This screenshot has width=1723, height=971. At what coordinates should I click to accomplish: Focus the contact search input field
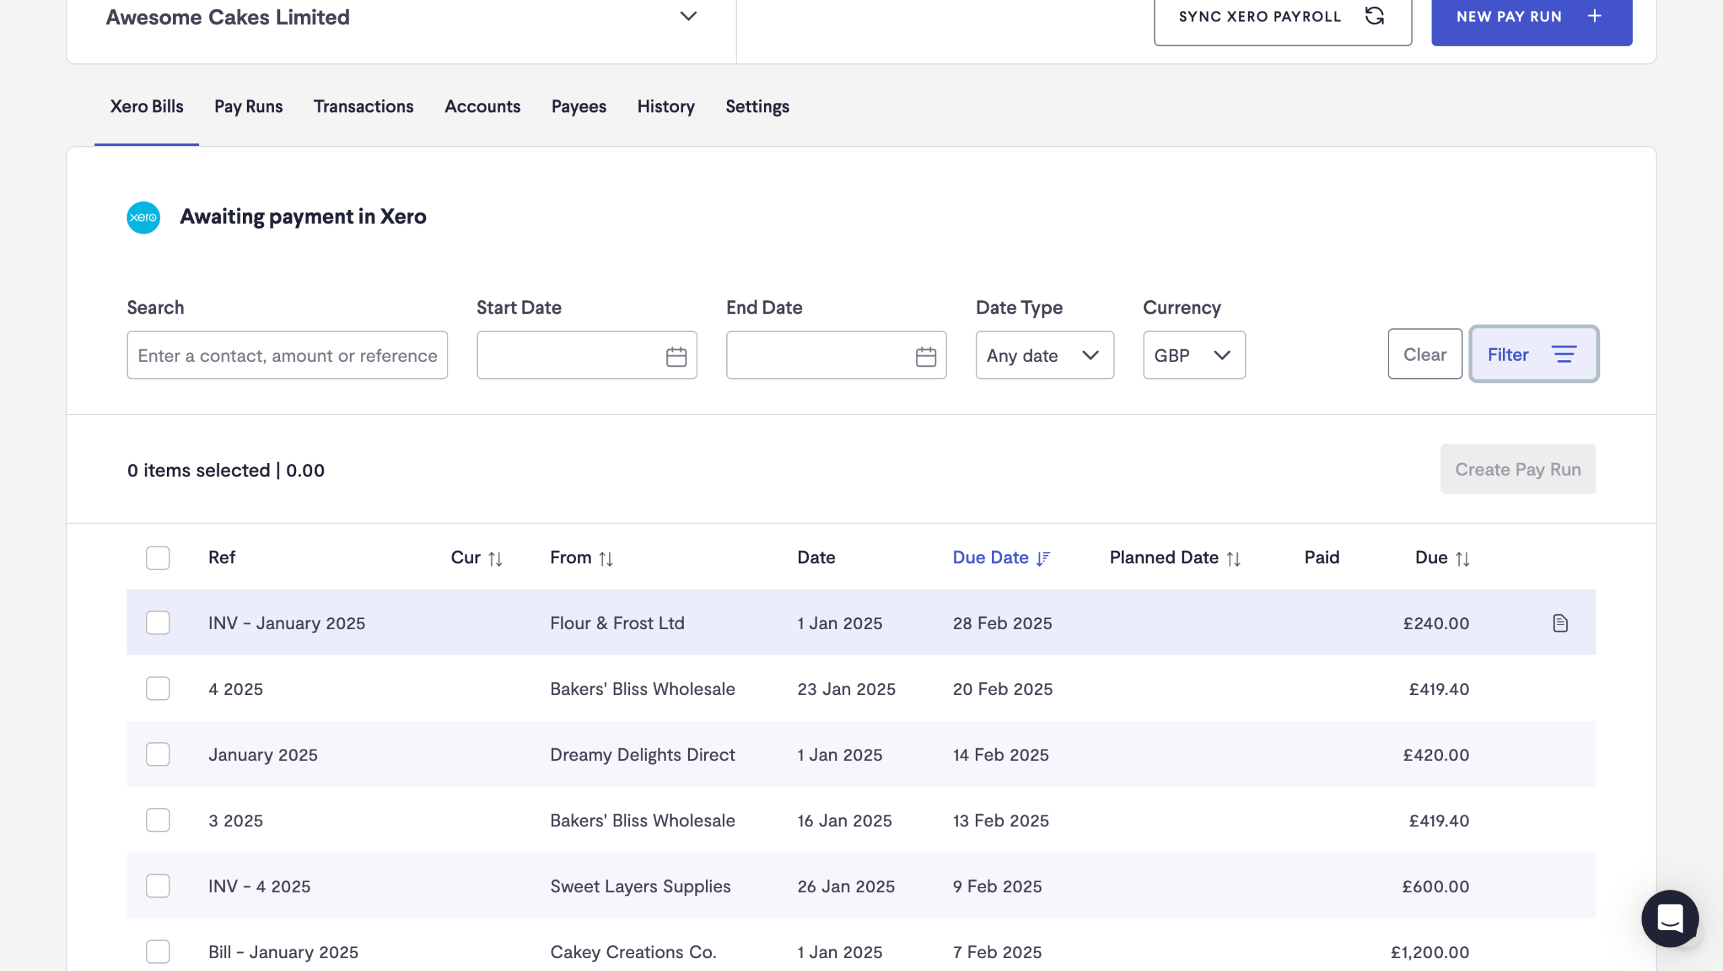(x=287, y=355)
